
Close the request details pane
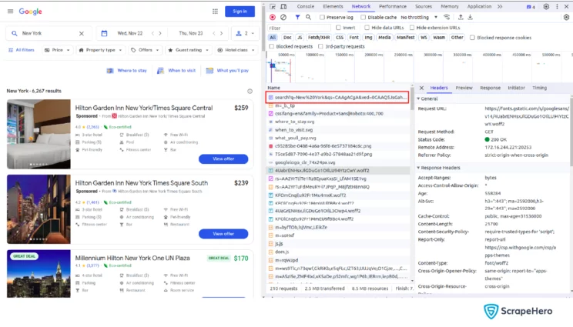pos(422,88)
